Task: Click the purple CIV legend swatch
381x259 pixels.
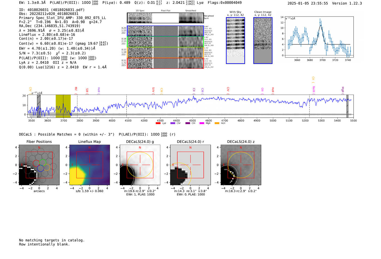Action: coord(173,123)
